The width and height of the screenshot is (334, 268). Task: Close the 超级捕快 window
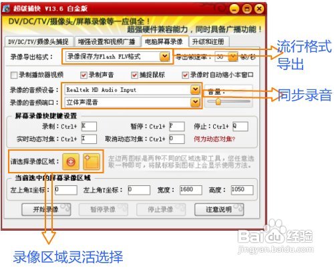259,9
